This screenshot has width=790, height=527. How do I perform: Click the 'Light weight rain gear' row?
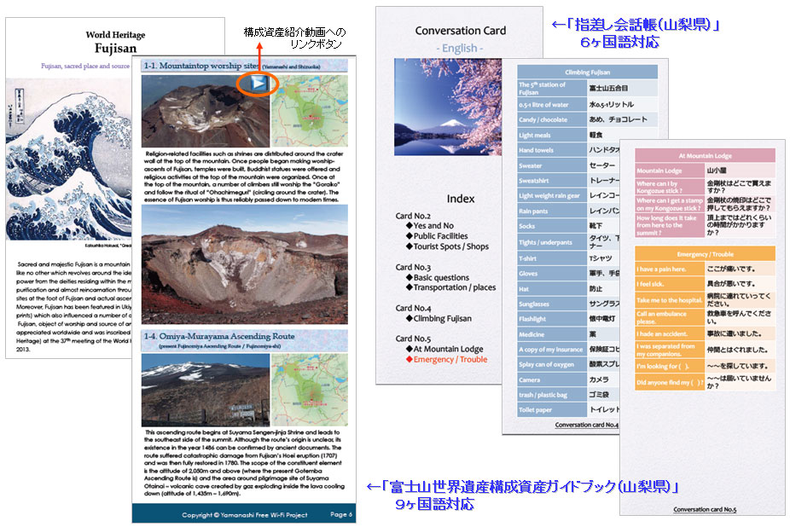[568, 195]
